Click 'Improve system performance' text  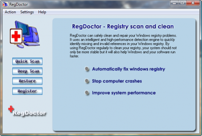tap(124, 93)
